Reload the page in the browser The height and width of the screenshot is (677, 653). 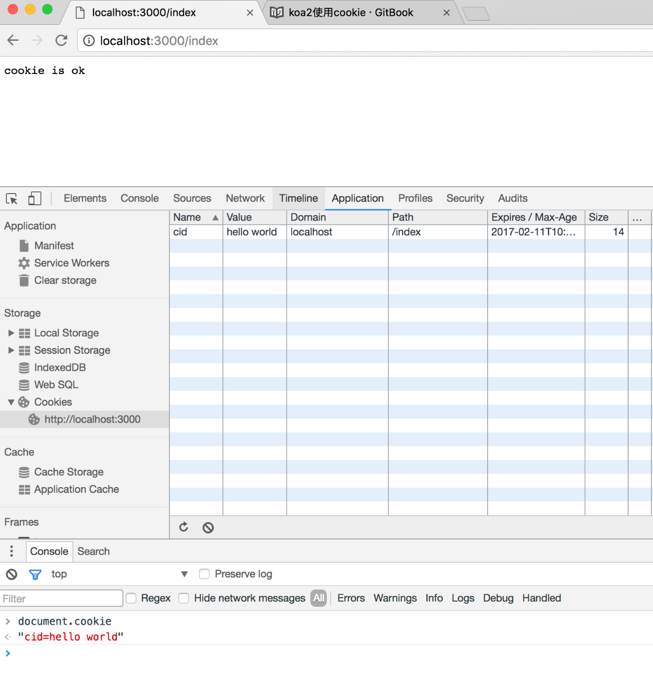(x=61, y=41)
